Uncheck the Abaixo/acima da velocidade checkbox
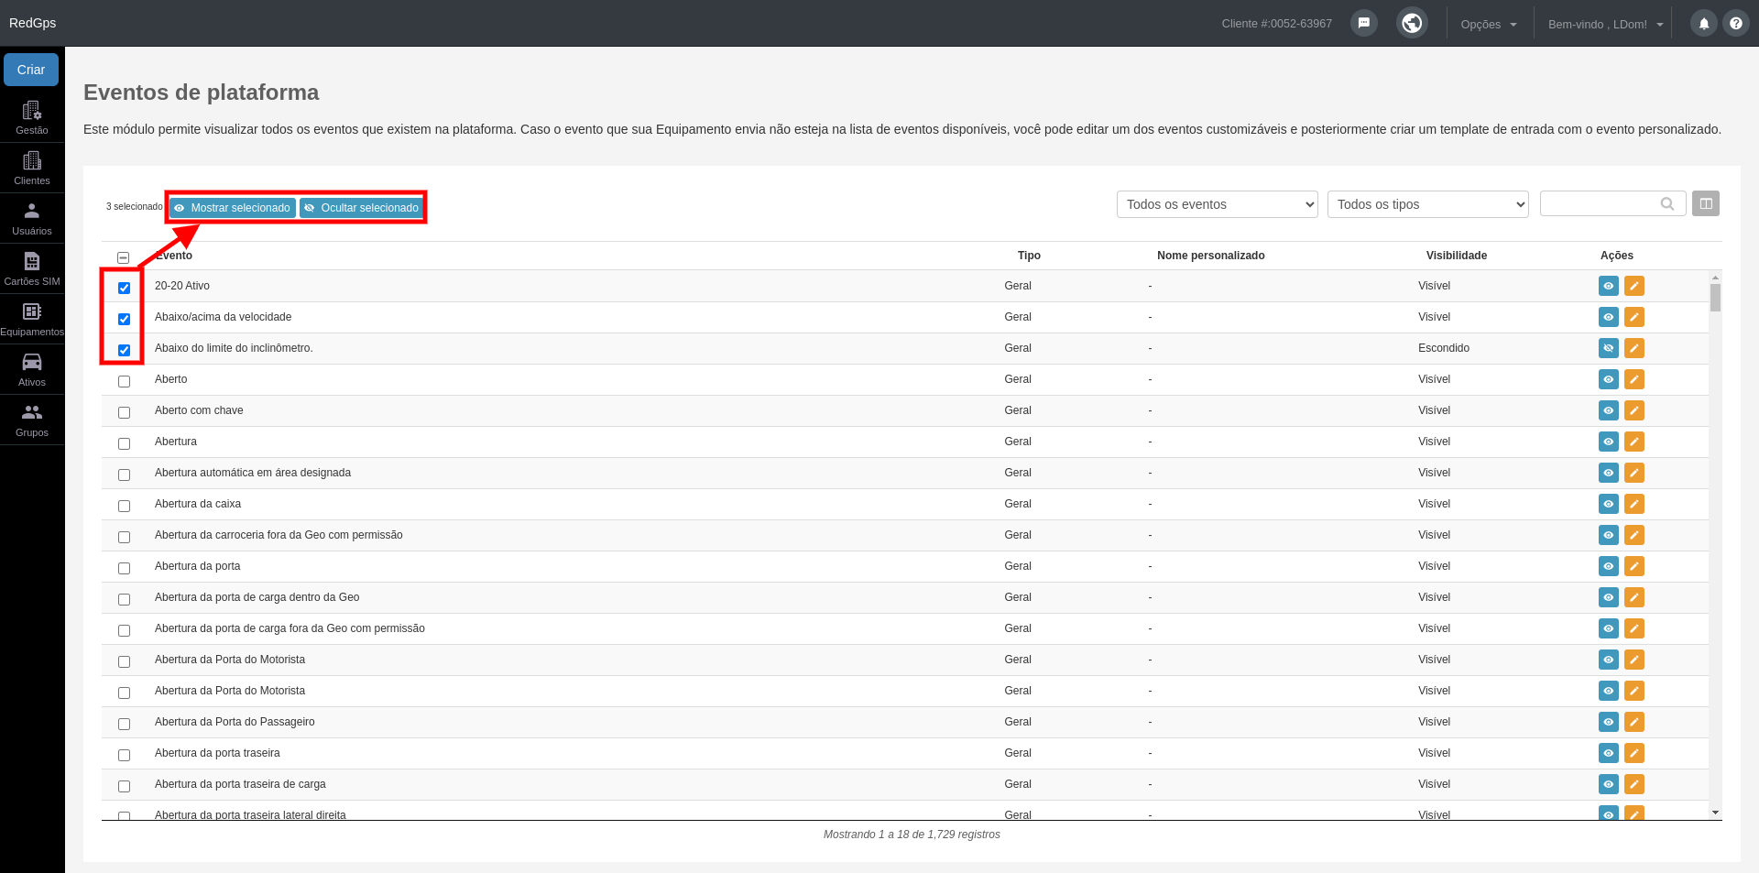The image size is (1759, 873). pos(124,319)
